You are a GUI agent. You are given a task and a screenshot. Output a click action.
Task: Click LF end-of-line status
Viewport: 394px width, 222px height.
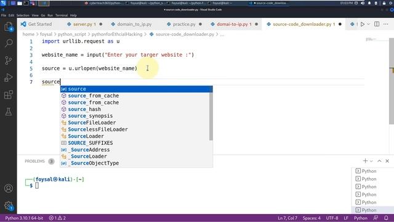pyautogui.click(x=346, y=218)
